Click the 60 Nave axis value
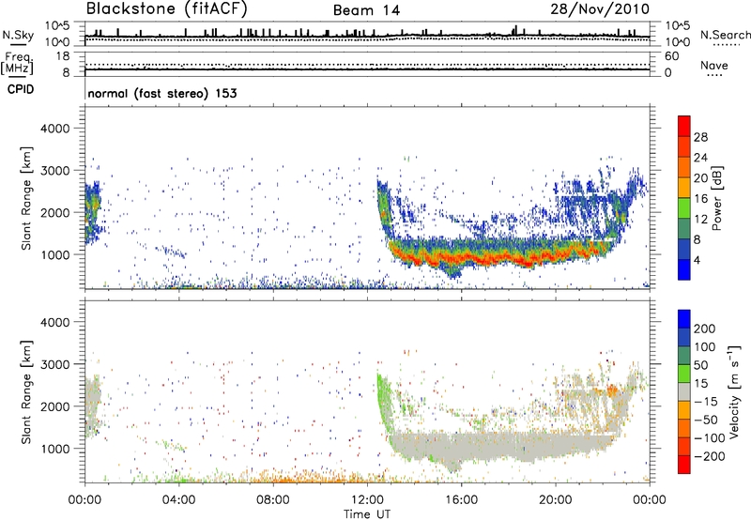 (671, 56)
